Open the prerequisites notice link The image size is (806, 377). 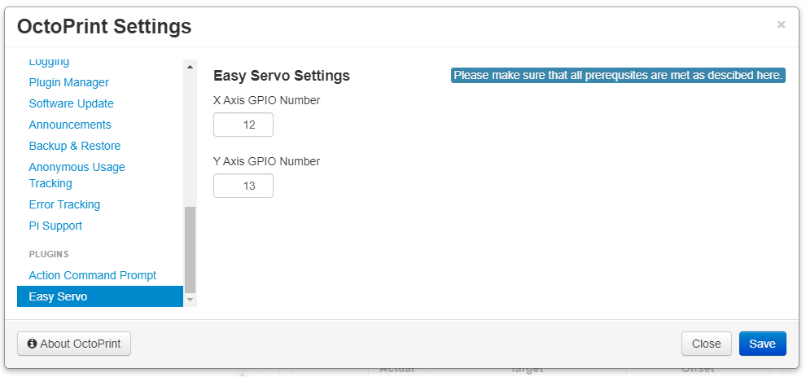pyautogui.click(x=618, y=75)
